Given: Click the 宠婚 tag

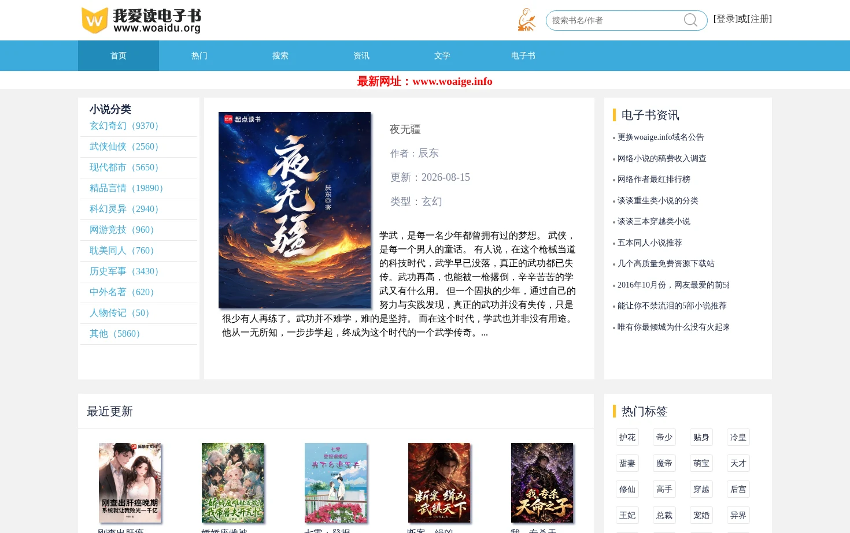Looking at the screenshot, I should (701, 515).
